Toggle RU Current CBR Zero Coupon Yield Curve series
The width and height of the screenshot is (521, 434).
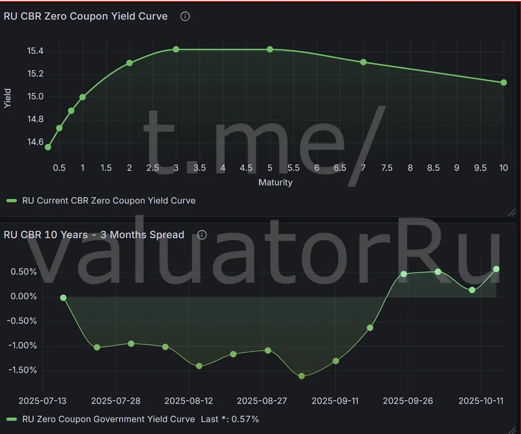tap(108, 201)
